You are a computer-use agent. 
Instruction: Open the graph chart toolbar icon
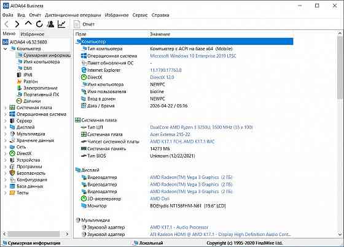point(61,24)
